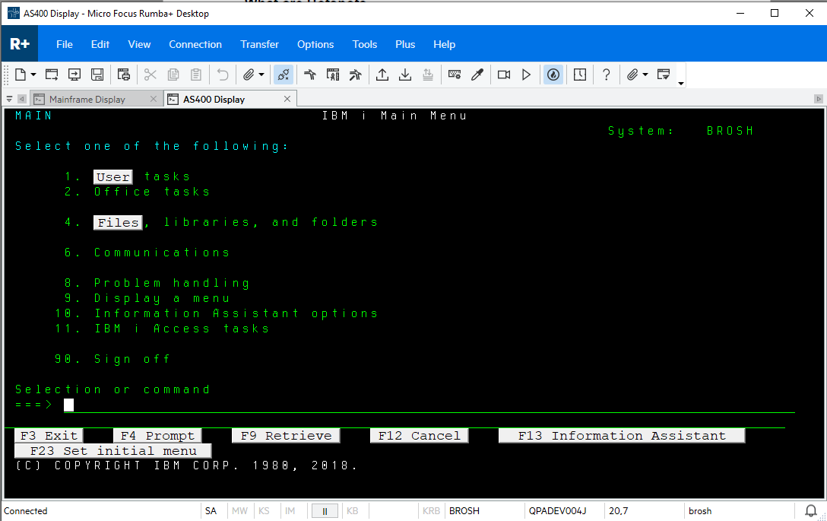Click the 'Sign off' option text
The image size is (827, 521).
[x=131, y=360]
